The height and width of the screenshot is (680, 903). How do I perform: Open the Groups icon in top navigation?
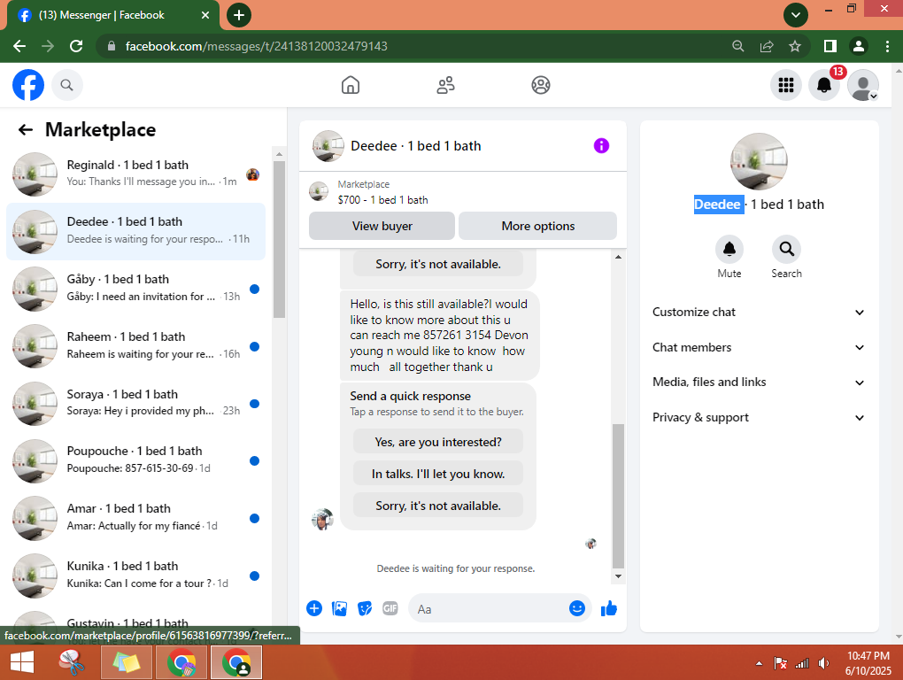[x=540, y=85]
